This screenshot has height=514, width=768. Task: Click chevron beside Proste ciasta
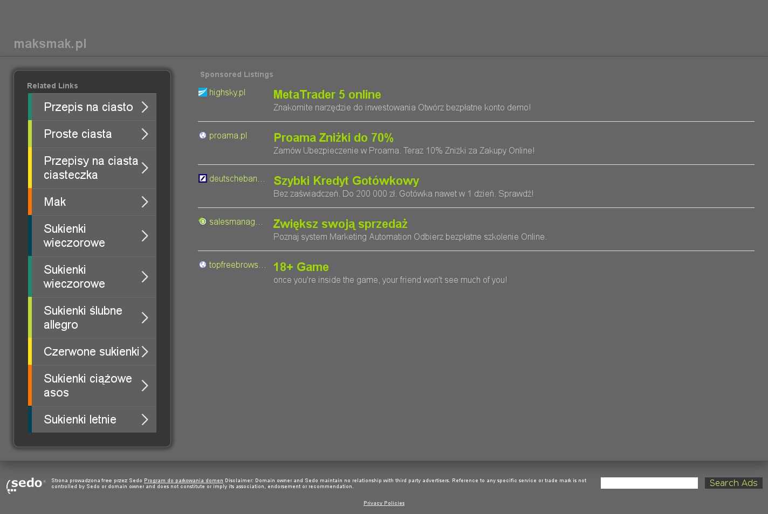pos(145,134)
